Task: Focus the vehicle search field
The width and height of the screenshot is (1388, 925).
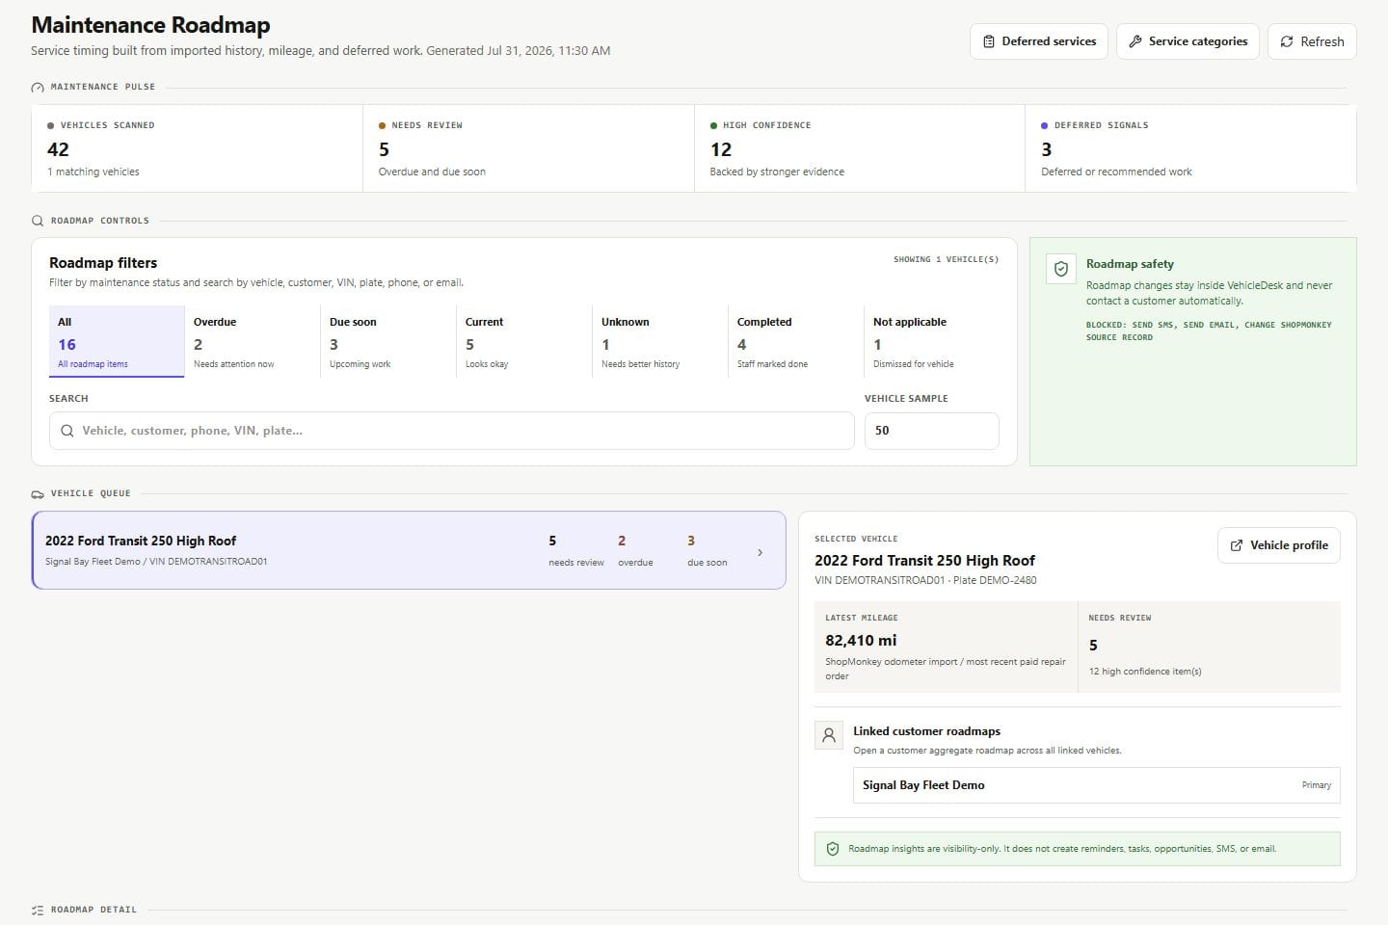Action: [452, 431]
